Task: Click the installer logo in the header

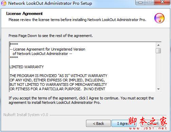Action: coord(159,18)
